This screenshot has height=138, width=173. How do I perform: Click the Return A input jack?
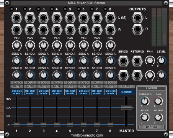click(137, 61)
